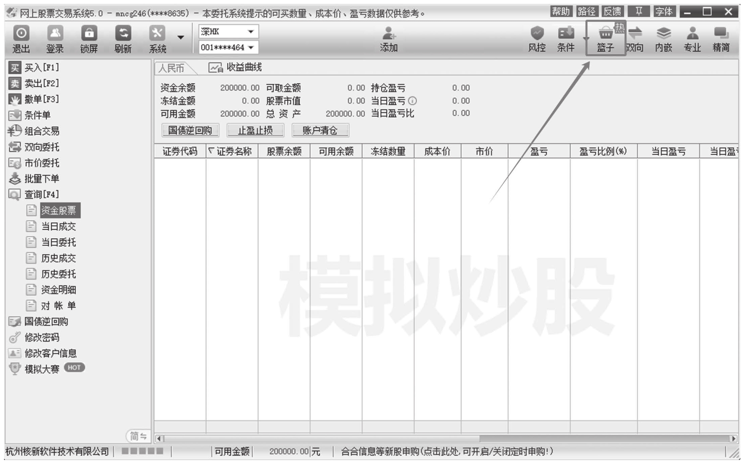Select 卖出[F2] in the sidebar
This screenshot has height=462, width=742.
[x=34, y=84]
